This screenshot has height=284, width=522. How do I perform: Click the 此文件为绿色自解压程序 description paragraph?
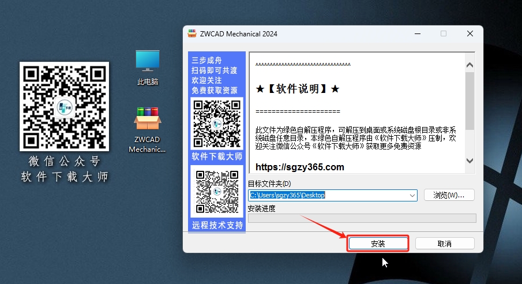[355, 138]
